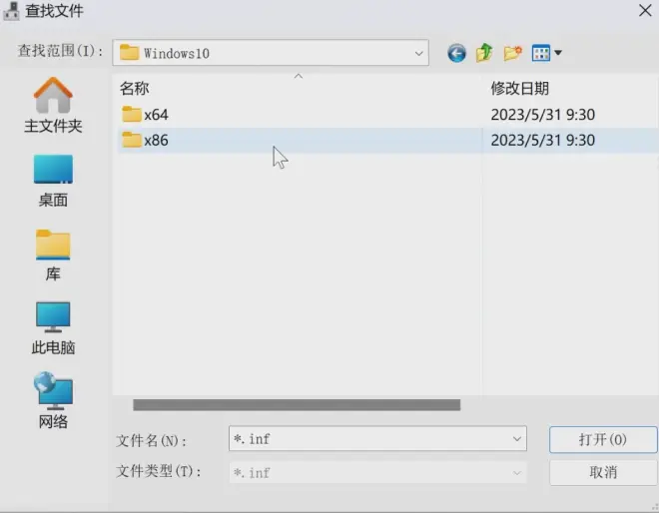Select the x86 folder
The width and height of the screenshot is (659, 513).
(301, 141)
